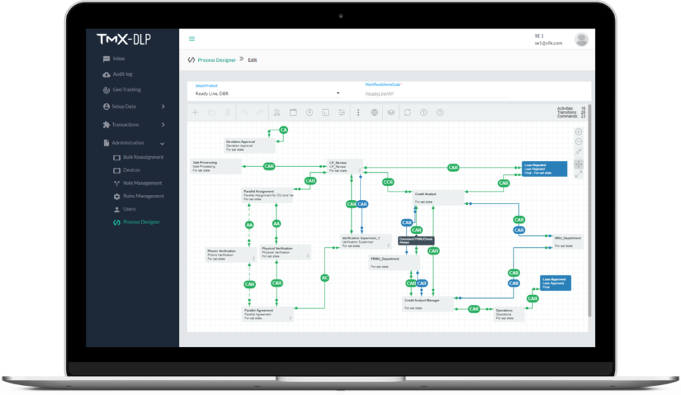
Task: Go to Role Management in sidebar
Action: click(142, 183)
